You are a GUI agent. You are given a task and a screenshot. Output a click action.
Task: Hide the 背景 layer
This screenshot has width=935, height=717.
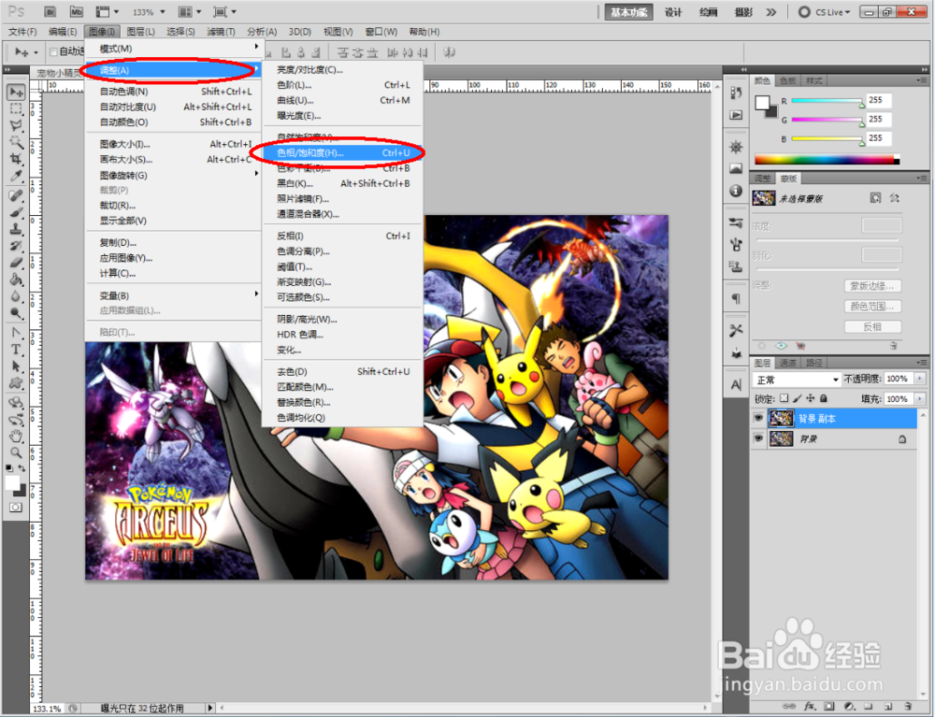758,438
